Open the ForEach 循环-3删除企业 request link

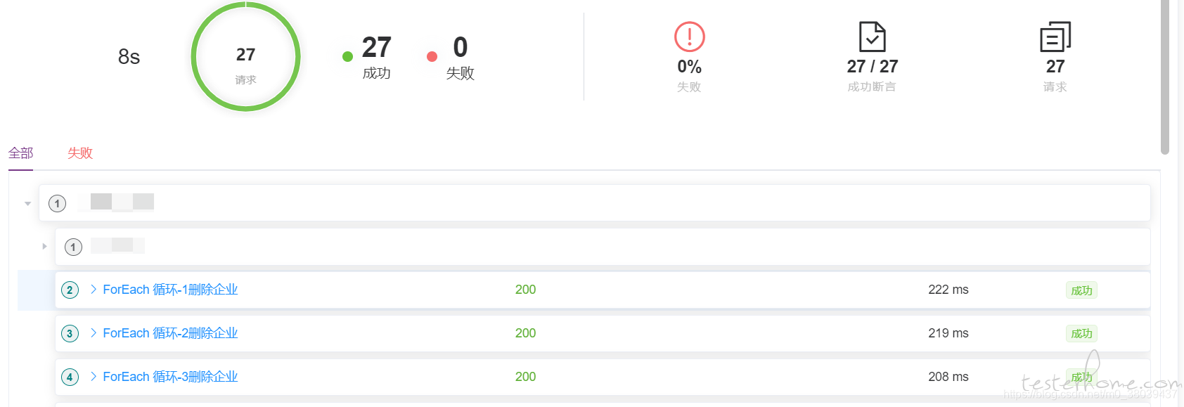170,377
